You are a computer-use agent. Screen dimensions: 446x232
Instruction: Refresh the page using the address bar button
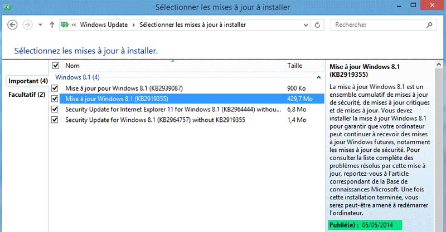tap(317, 25)
